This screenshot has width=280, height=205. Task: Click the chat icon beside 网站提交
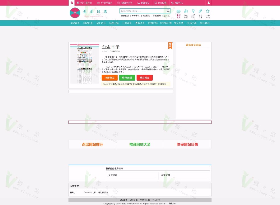point(138,3)
